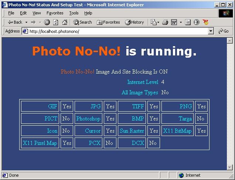Click the Discuss notepad icon in toolbar

[188, 22]
